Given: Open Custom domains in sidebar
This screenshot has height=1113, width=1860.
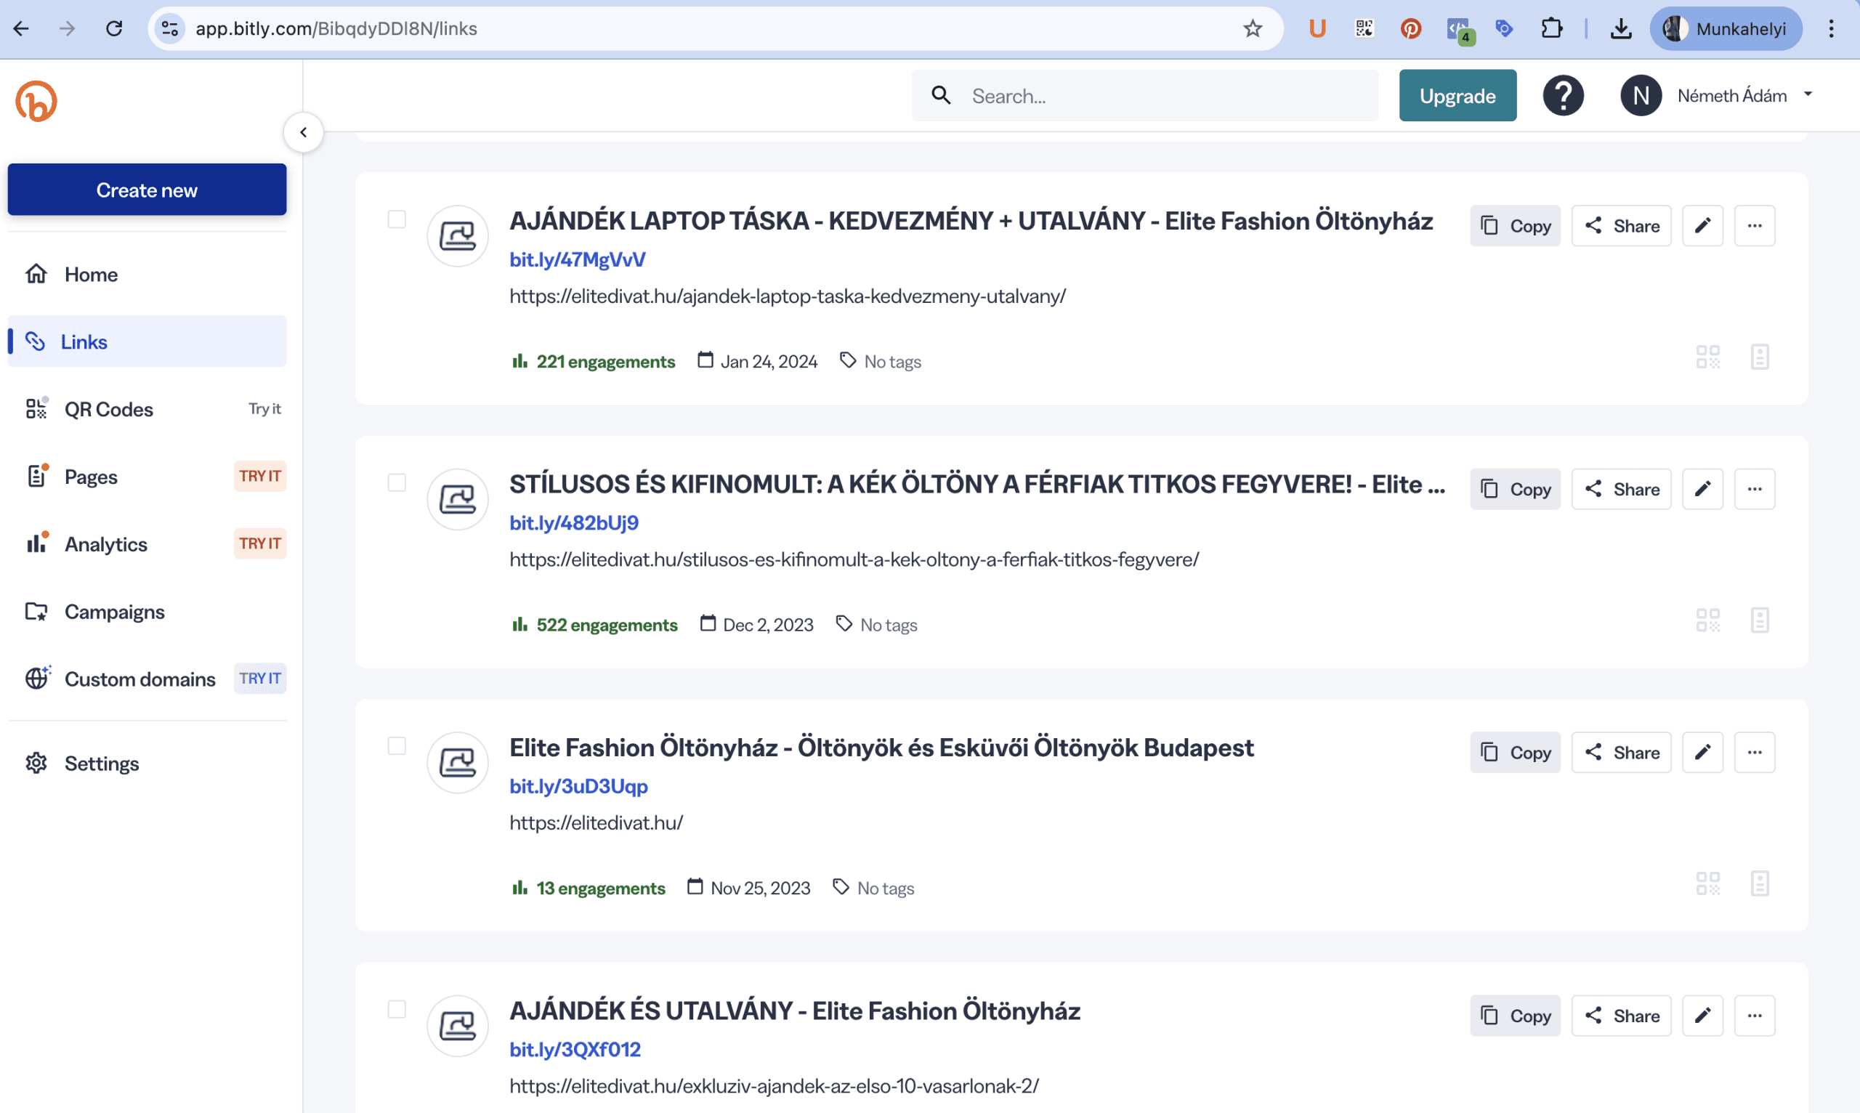Looking at the screenshot, I should coord(147,679).
